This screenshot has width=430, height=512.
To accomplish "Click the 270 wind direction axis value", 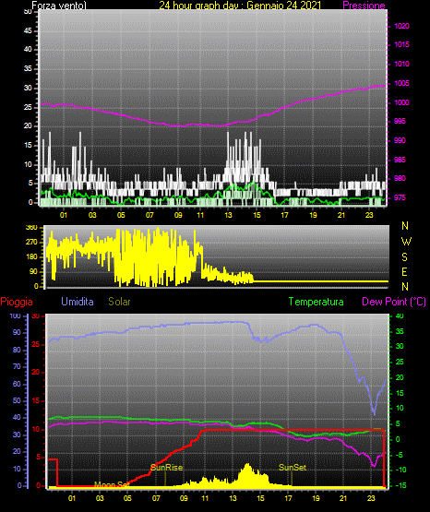I will click(x=31, y=243).
